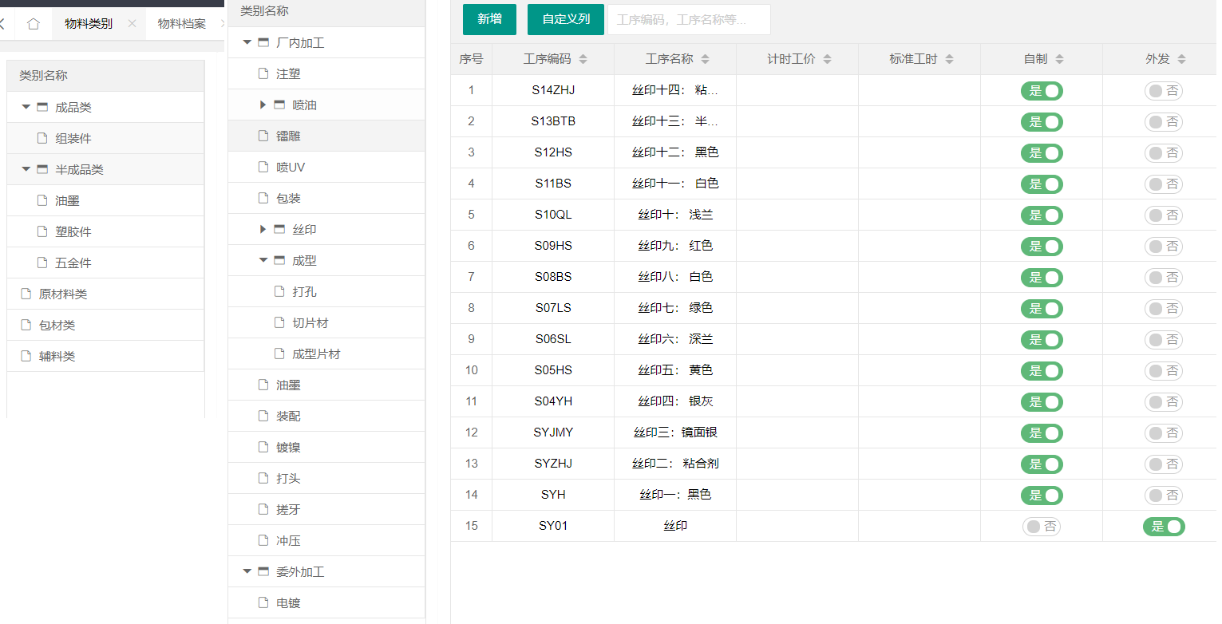This screenshot has width=1222, height=624.
Task: Expand the 丝印 category arrow
Action: [263, 230]
